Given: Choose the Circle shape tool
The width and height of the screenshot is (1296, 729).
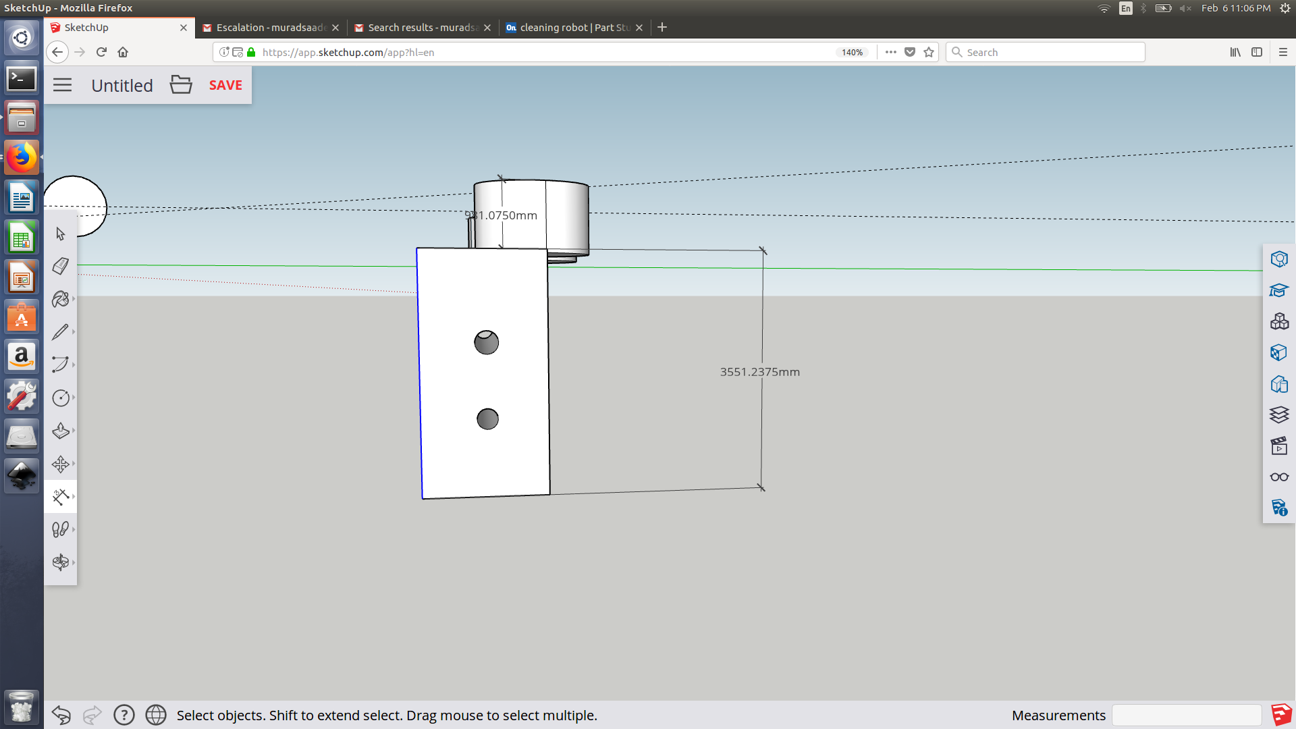Looking at the screenshot, I should coord(60,398).
